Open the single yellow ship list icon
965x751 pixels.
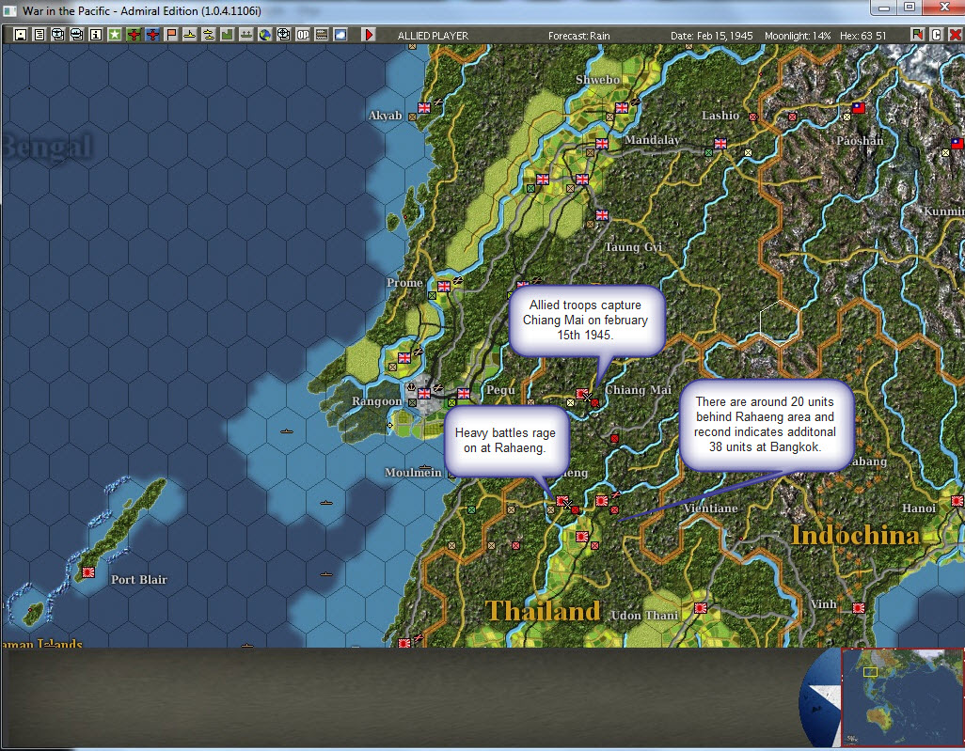pos(190,35)
